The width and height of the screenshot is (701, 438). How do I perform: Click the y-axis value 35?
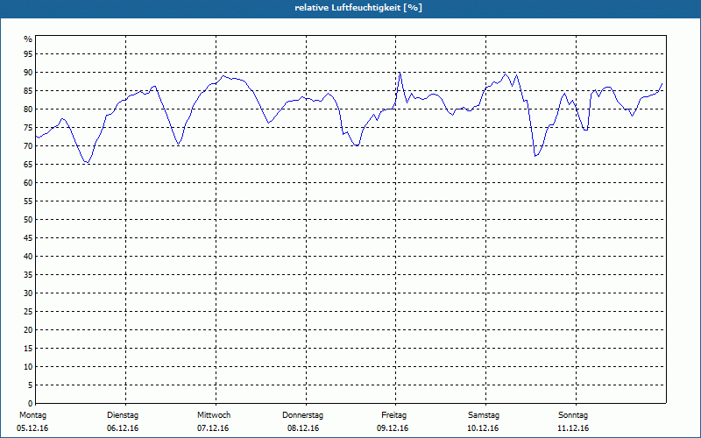tap(28, 275)
